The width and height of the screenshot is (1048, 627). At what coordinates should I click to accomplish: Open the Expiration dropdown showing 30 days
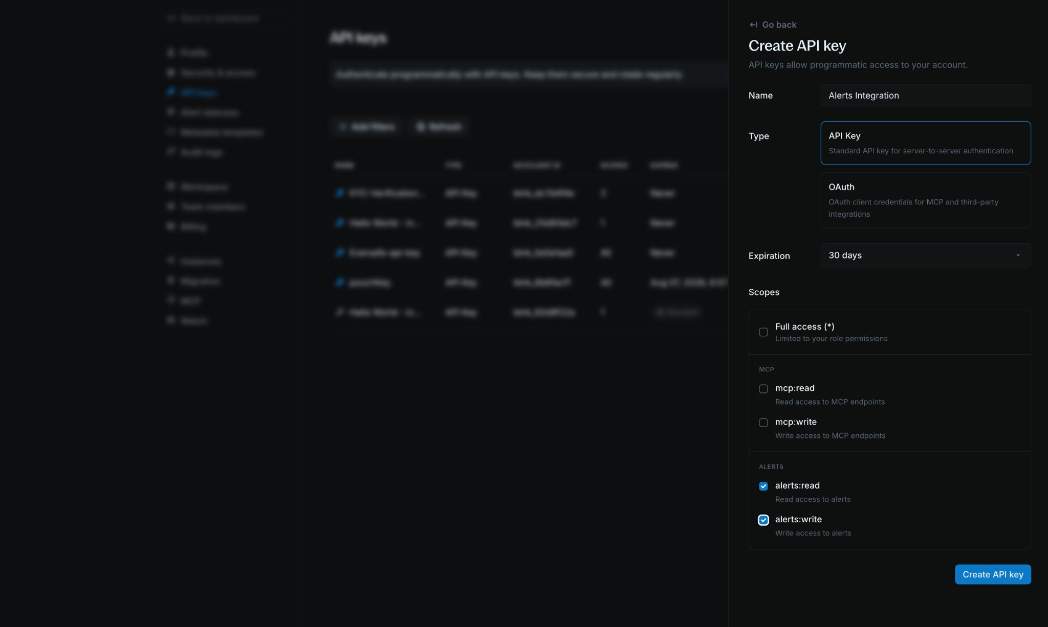pos(925,255)
